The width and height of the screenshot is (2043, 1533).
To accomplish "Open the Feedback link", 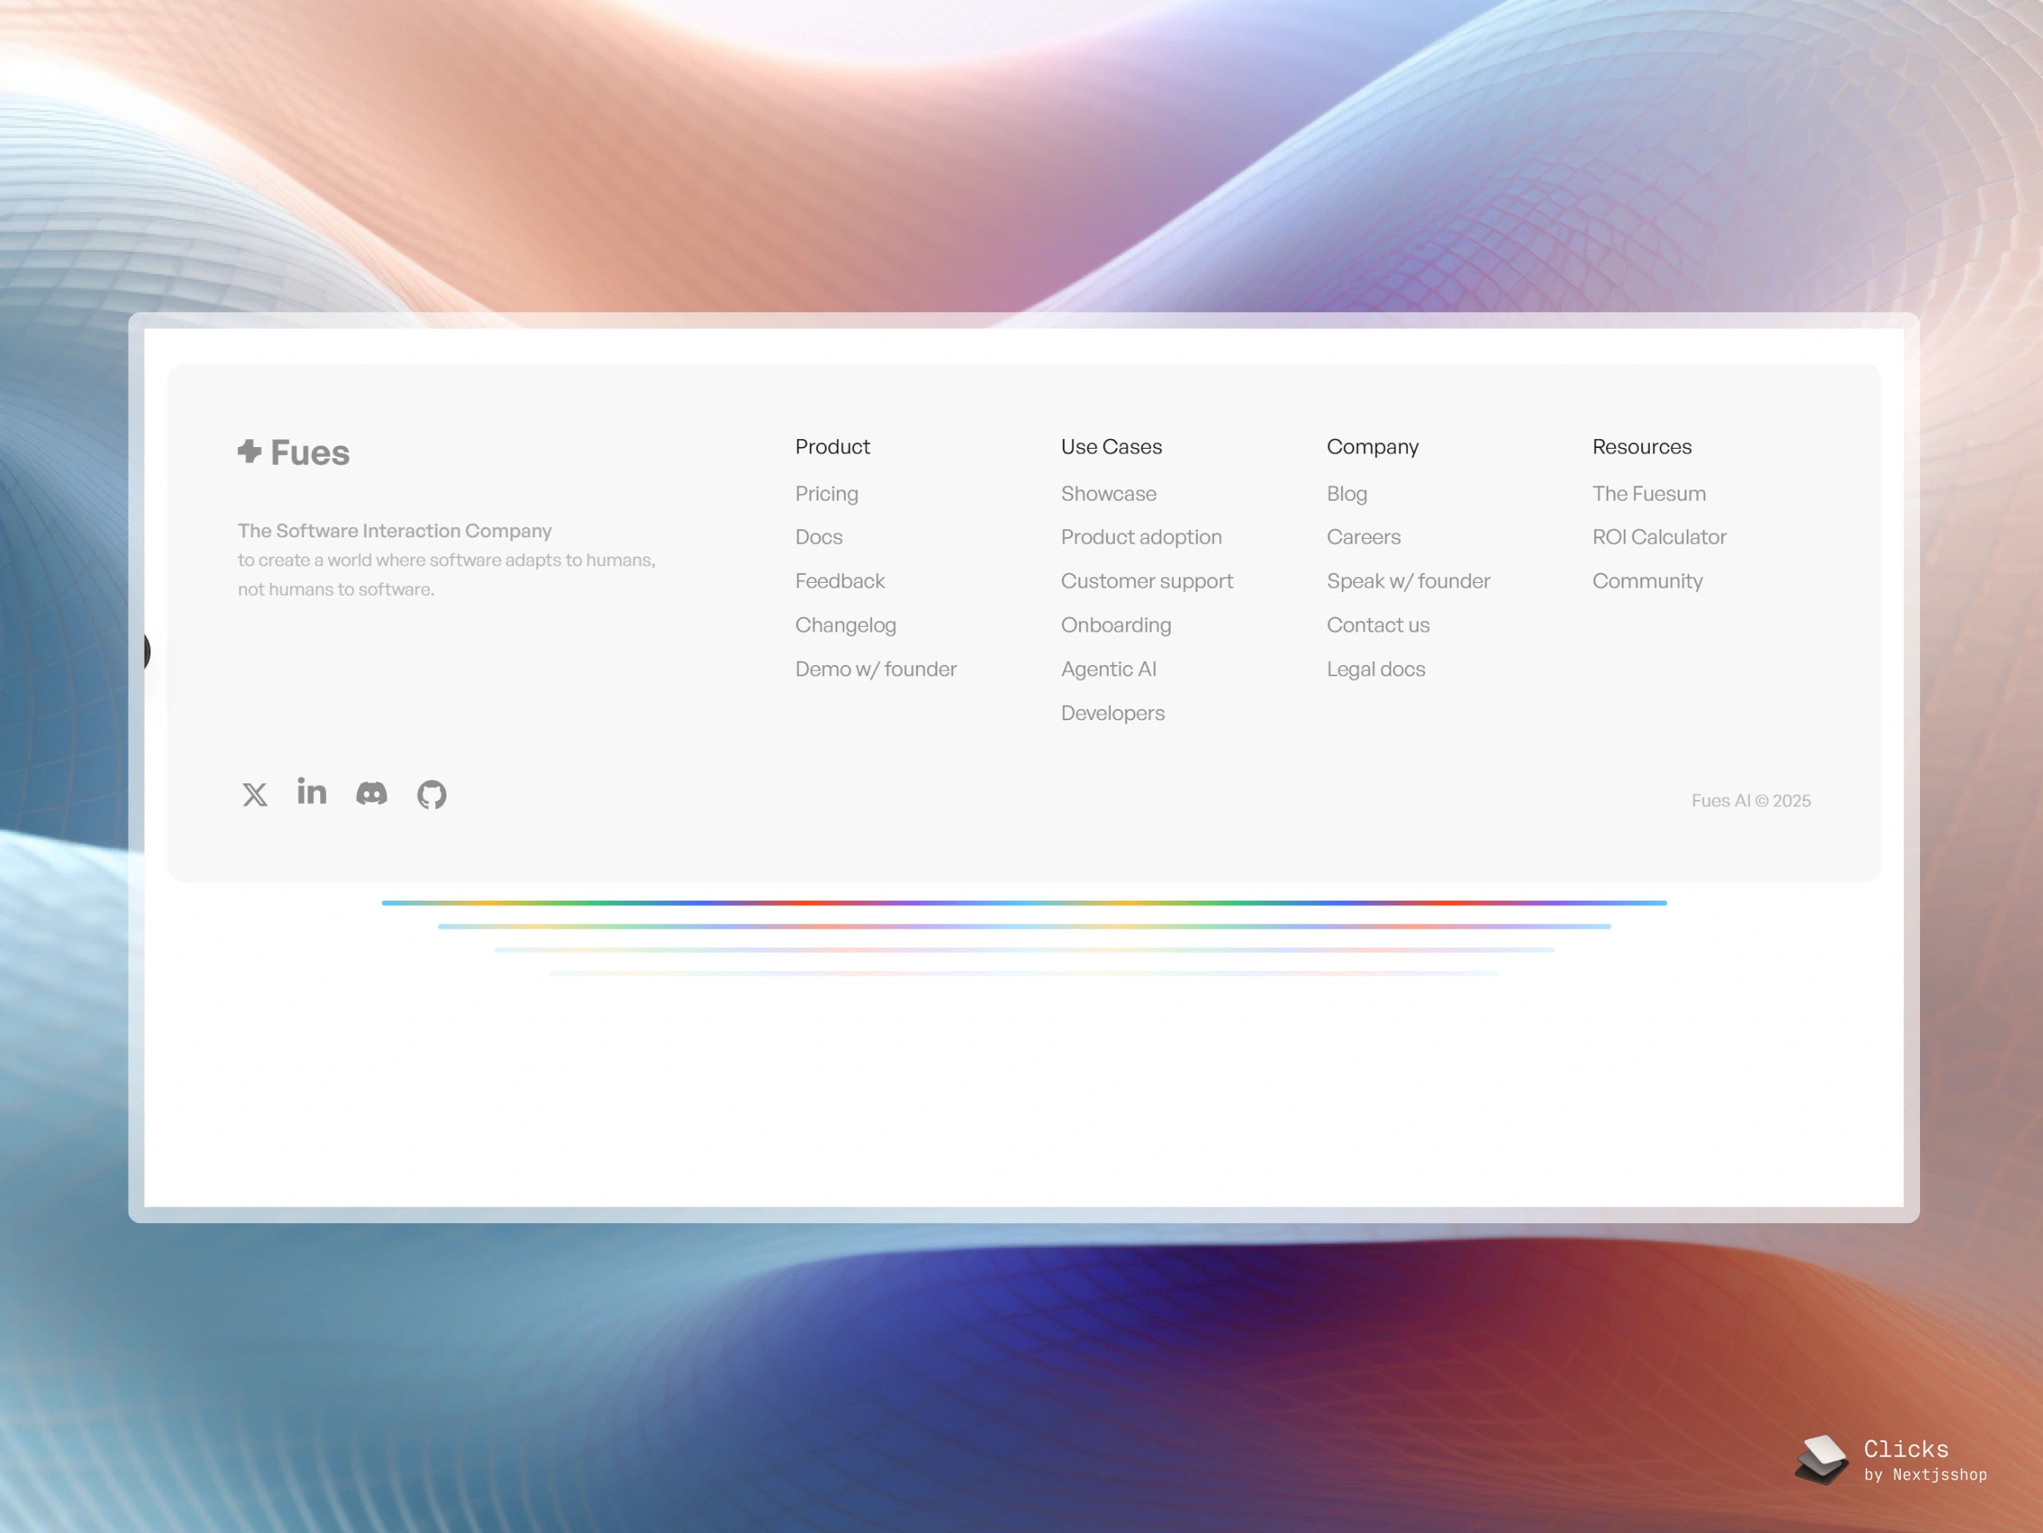I will tap(839, 581).
